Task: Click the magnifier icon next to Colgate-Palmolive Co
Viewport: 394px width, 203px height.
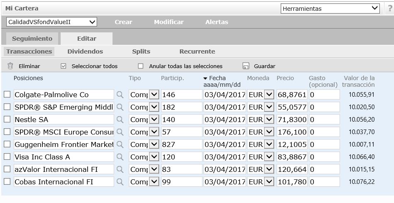Action: coord(120,95)
